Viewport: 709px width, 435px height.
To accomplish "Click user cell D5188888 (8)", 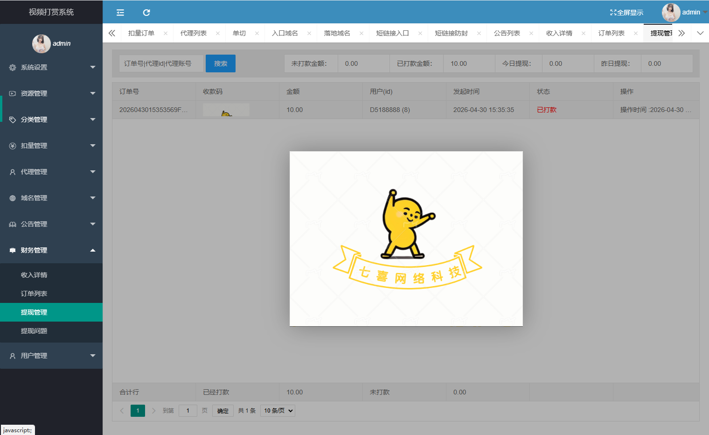I will click(x=390, y=110).
